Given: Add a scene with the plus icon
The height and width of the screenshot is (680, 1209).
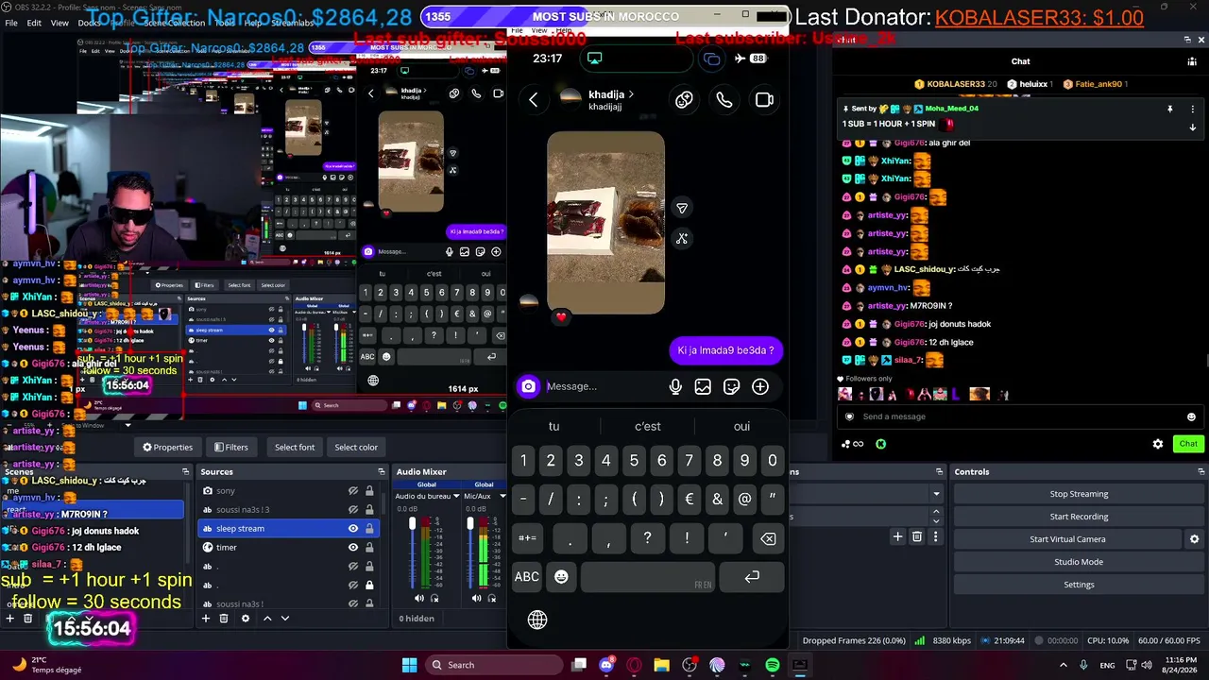Looking at the screenshot, I should pos(9,619).
